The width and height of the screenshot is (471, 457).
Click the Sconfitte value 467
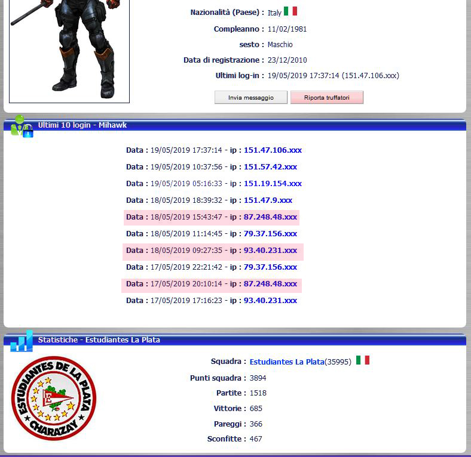tap(256, 439)
